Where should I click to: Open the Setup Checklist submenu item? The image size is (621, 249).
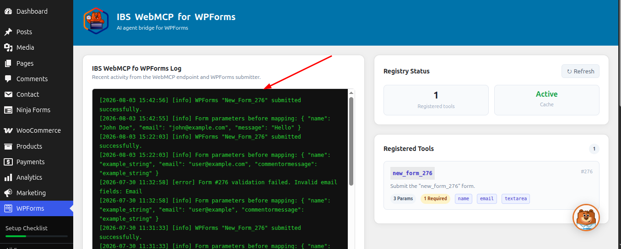point(27,228)
